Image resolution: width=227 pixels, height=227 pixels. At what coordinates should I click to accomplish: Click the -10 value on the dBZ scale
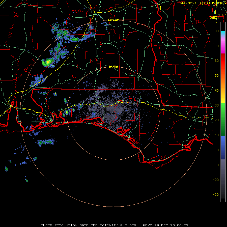216,165
